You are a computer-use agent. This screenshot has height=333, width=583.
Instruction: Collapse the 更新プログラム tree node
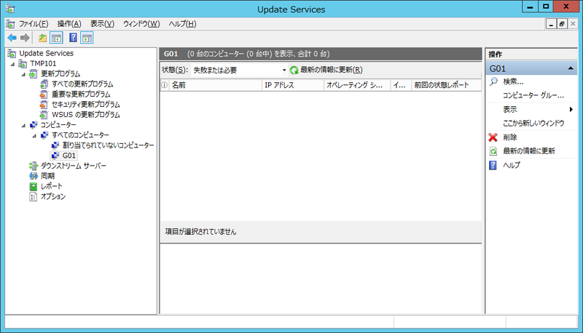[x=24, y=74]
